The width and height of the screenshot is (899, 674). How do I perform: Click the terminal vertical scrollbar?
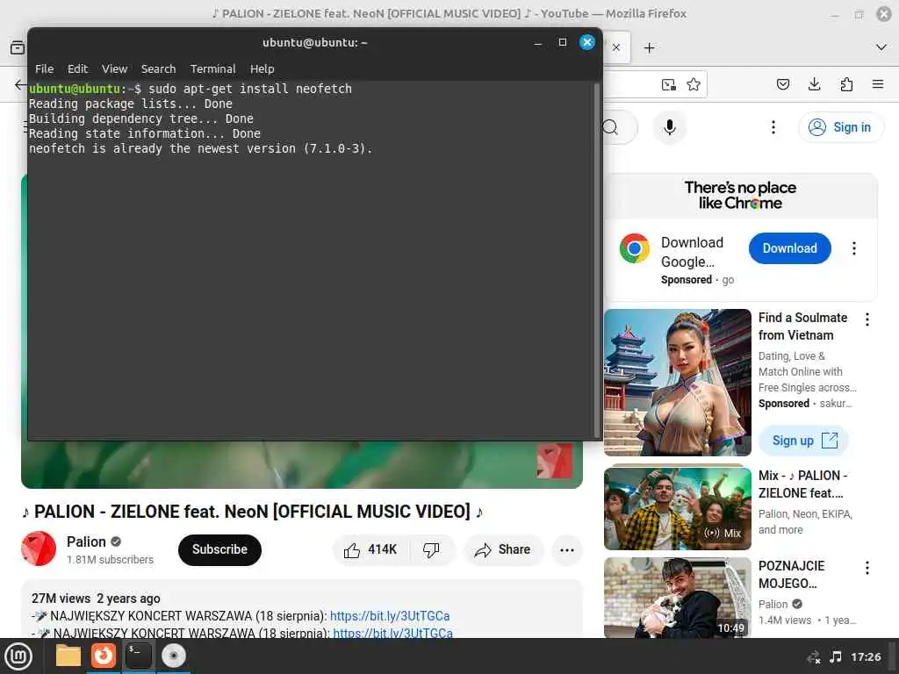click(597, 261)
